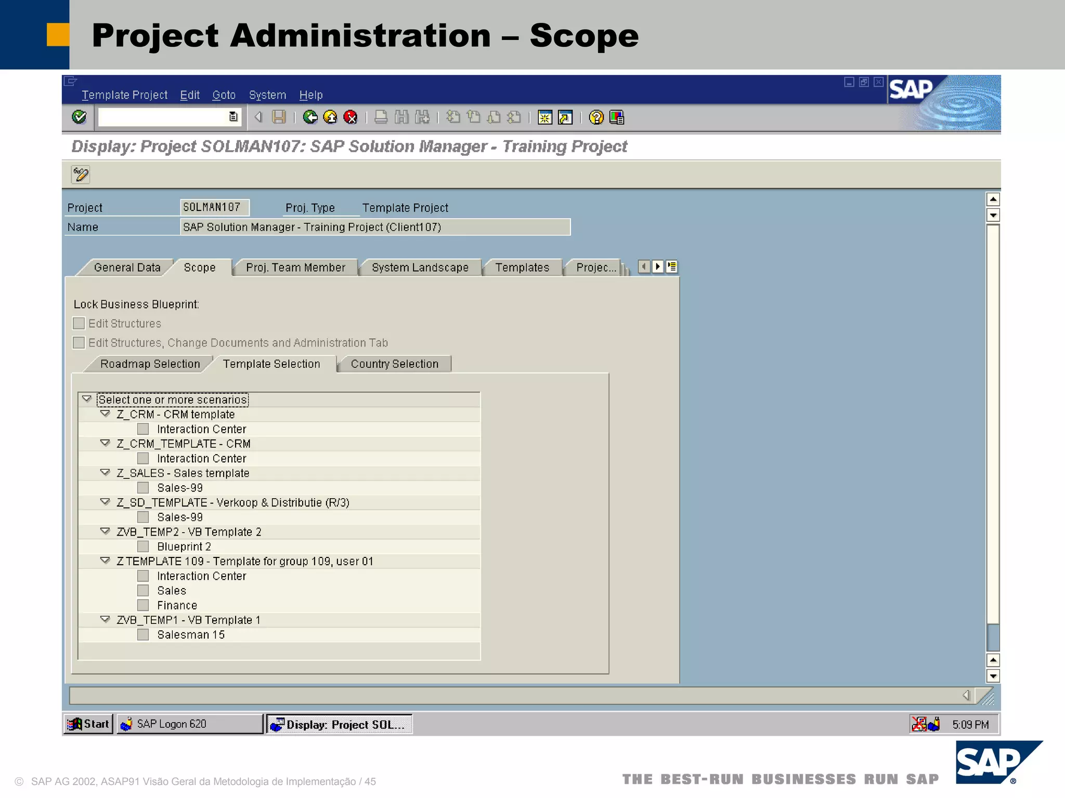The image size is (1065, 798).
Task: Open the Country Selection sub-tab
Action: [x=395, y=364]
